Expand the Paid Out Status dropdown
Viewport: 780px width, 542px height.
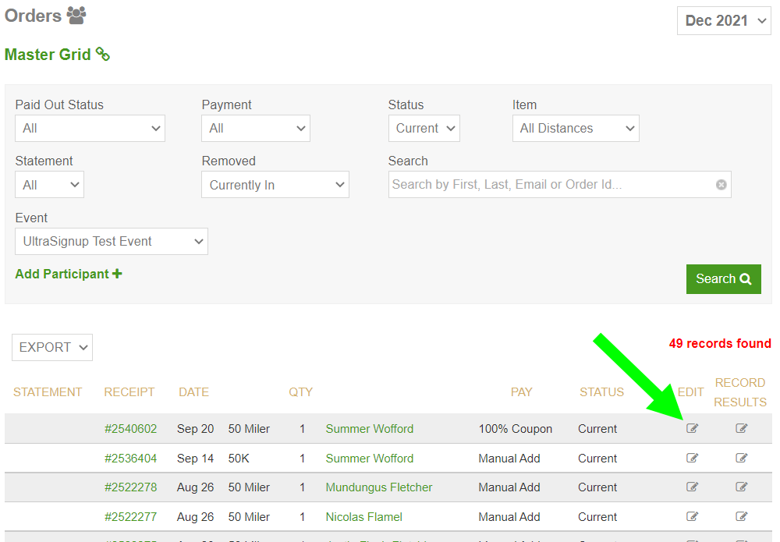(x=90, y=129)
